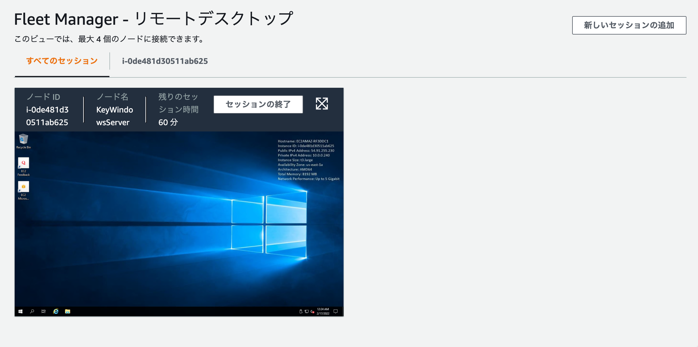Viewport: 698px width, 347px height.
Task: Click the Hostname: EC2AMAZ-RF3DDC1 text
Action: [303, 141]
